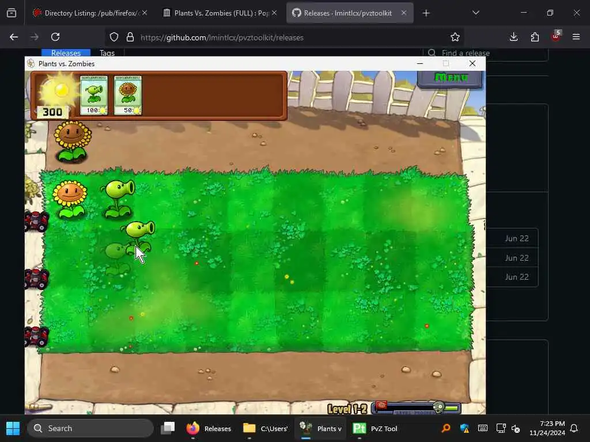The image size is (590, 442).
Task: Go back to previous page
Action: (x=14, y=37)
